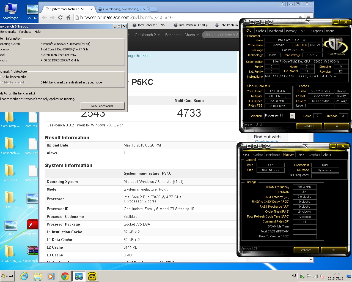Screen dimensions: 352x282
Task: Click the HU language indicator
Action: 294,276
